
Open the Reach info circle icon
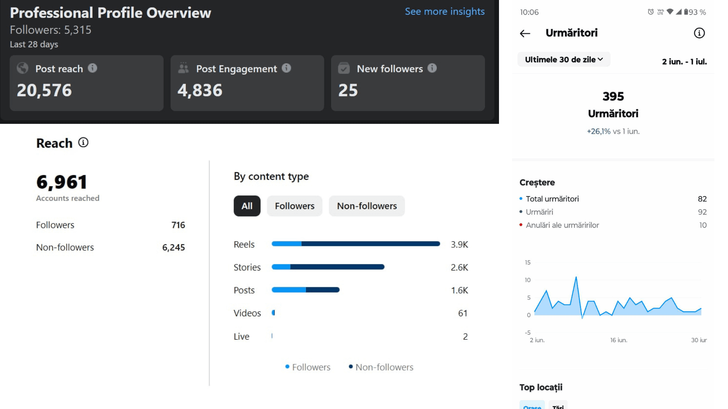click(83, 142)
